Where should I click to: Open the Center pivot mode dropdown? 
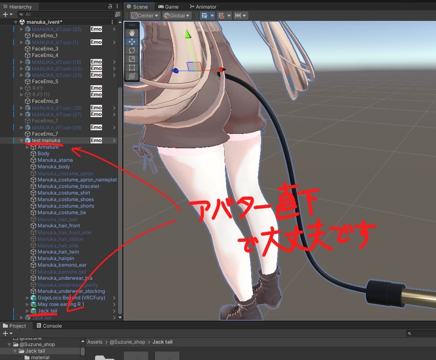145,16
